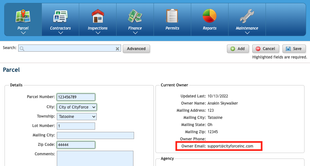310x166 pixels.
Task: Open the Inspections house icon
Action: click(x=98, y=16)
